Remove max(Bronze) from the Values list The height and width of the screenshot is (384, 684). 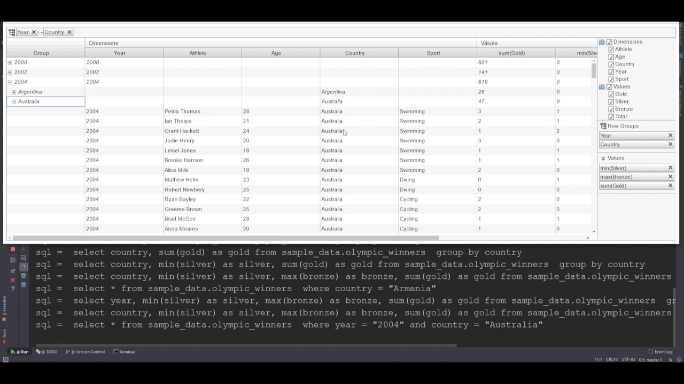pyautogui.click(x=670, y=177)
